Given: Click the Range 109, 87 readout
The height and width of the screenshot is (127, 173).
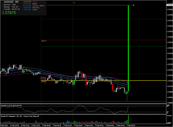Looking at the screenshot, I should click(11, 7).
